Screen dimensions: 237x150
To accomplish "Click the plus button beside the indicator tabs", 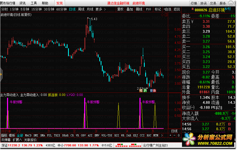I will pyautogui.click(x=170, y=135).
